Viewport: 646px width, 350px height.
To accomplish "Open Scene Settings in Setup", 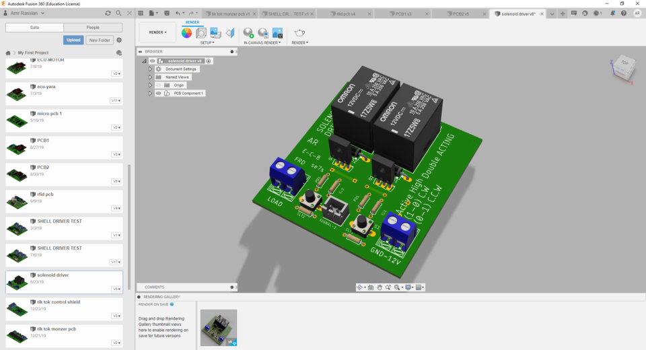I will click(201, 33).
